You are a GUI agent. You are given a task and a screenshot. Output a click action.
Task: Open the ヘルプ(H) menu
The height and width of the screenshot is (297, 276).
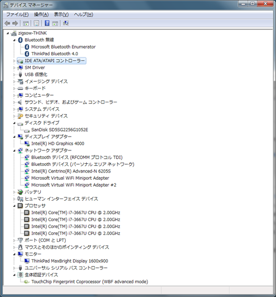click(83, 14)
